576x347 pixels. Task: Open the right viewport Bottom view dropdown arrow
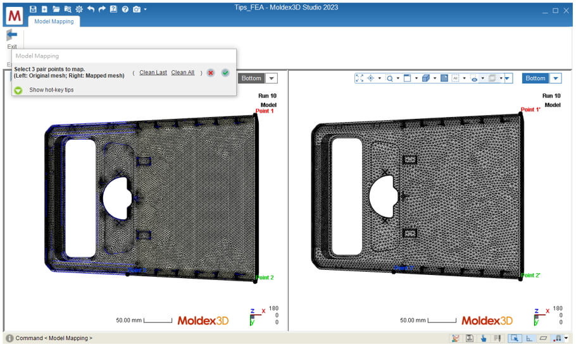[x=555, y=78]
